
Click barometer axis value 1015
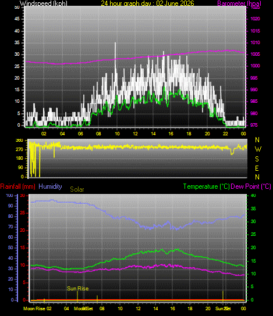click(x=255, y=31)
